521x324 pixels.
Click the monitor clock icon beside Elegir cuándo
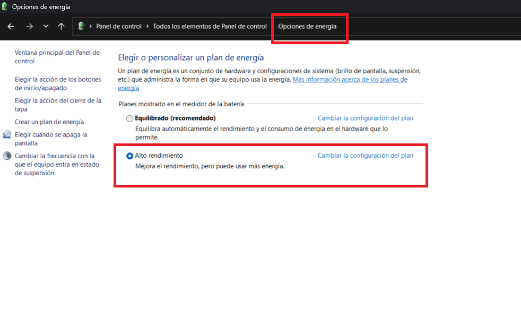click(x=7, y=134)
